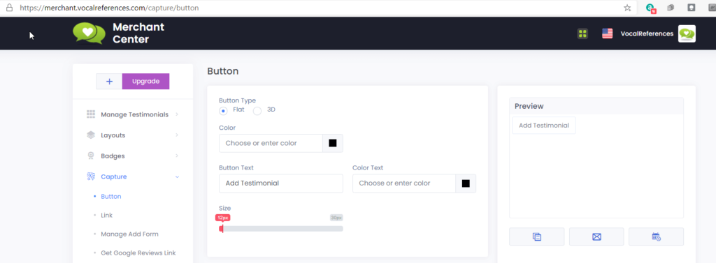Image resolution: width=716 pixels, height=263 pixels.
Task: Click the Add Testimonial preview button
Action: (544, 126)
